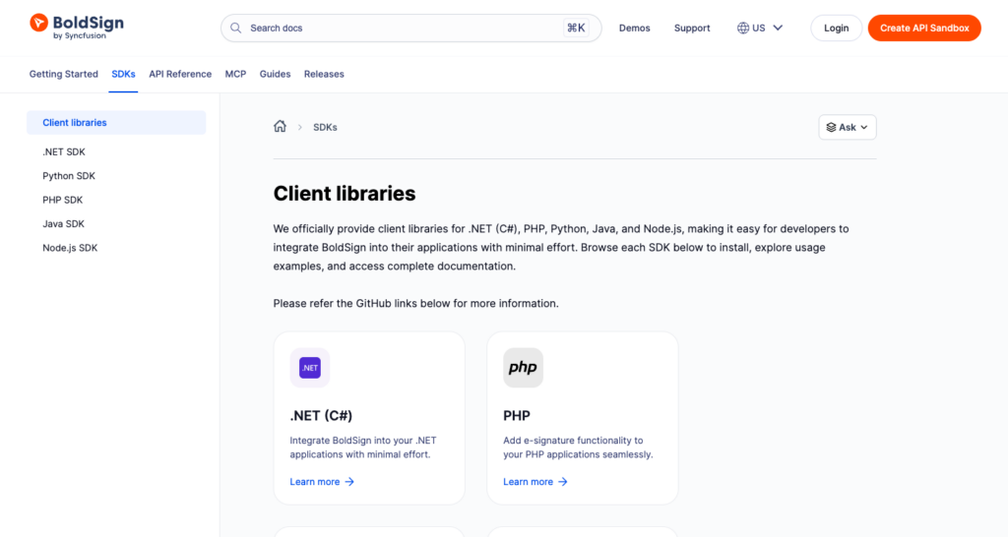
Task: Expand the US region dropdown chevron
Action: 778,28
